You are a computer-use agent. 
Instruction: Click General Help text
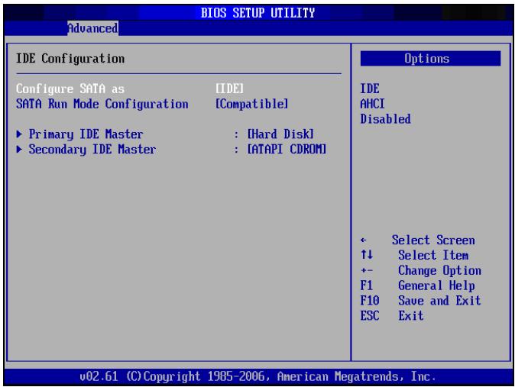(x=436, y=285)
